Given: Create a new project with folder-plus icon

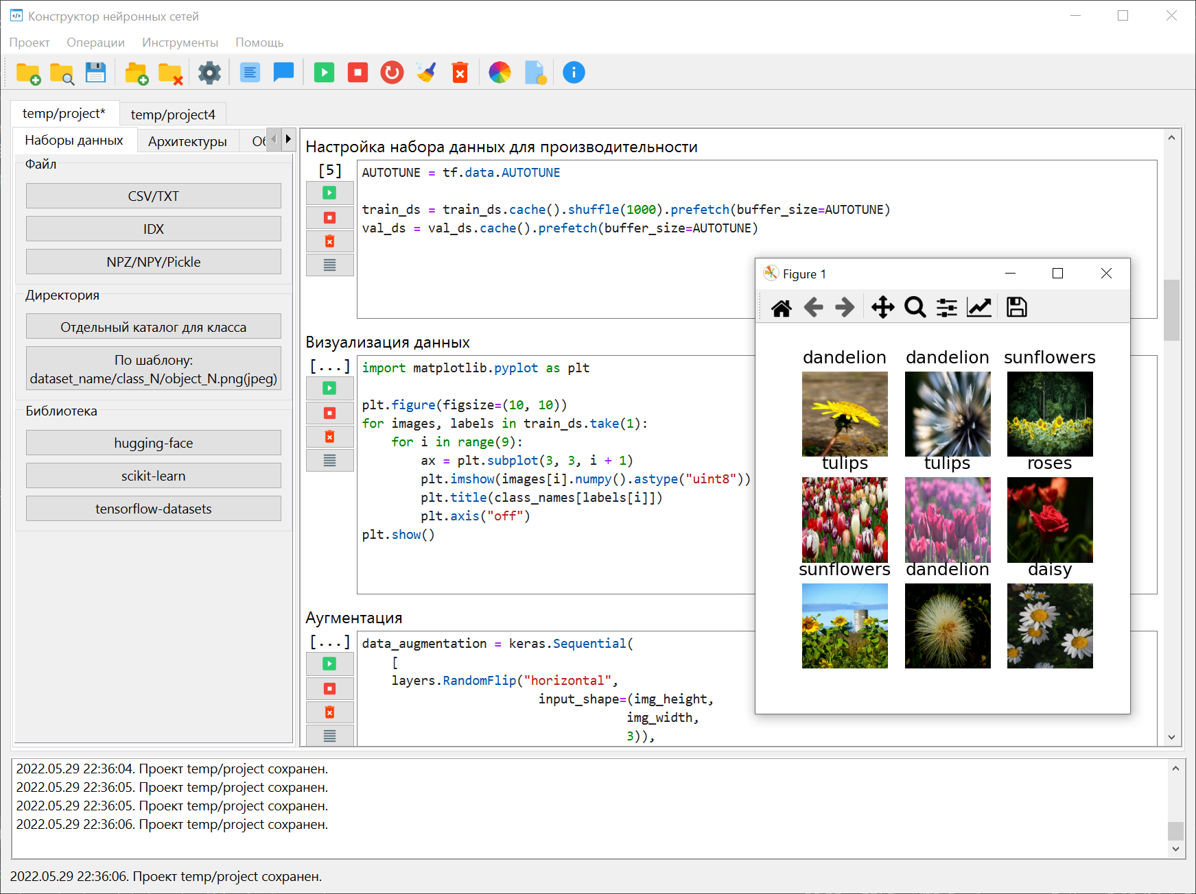Looking at the screenshot, I should point(28,73).
